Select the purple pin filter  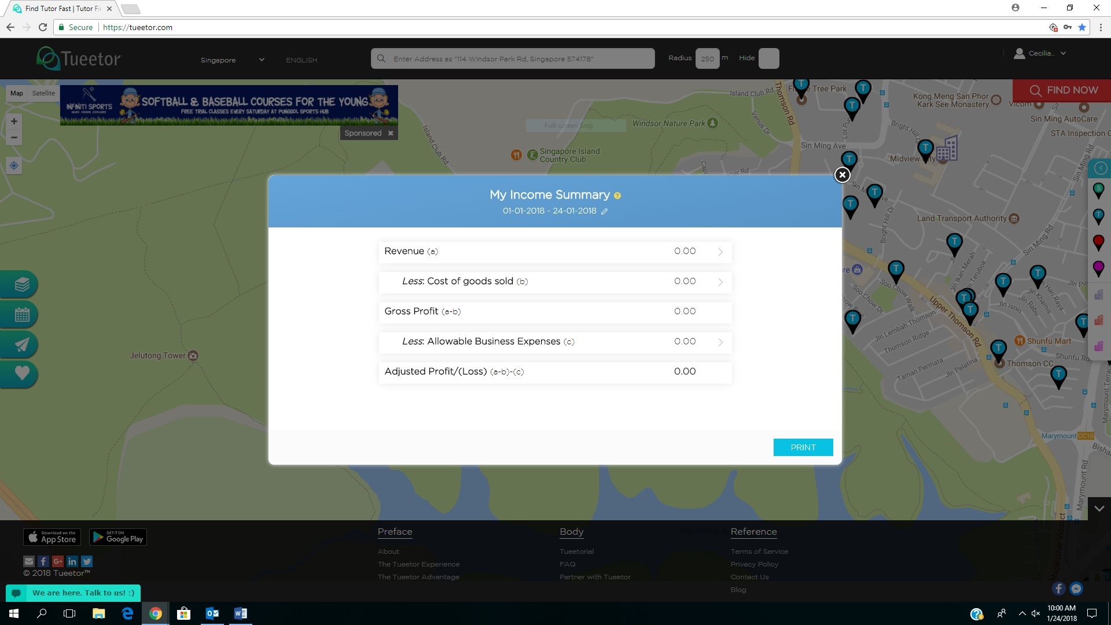(1098, 268)
